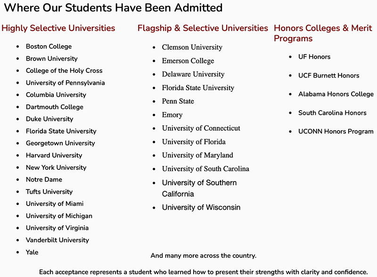Click the 'Where Our Students Have Been Admitted' heading

pyautogui.click(x=113, y=8)
